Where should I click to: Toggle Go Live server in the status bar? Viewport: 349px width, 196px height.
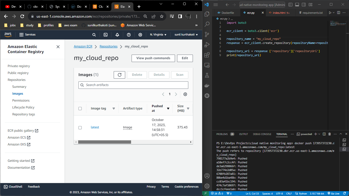pos(333,193)
